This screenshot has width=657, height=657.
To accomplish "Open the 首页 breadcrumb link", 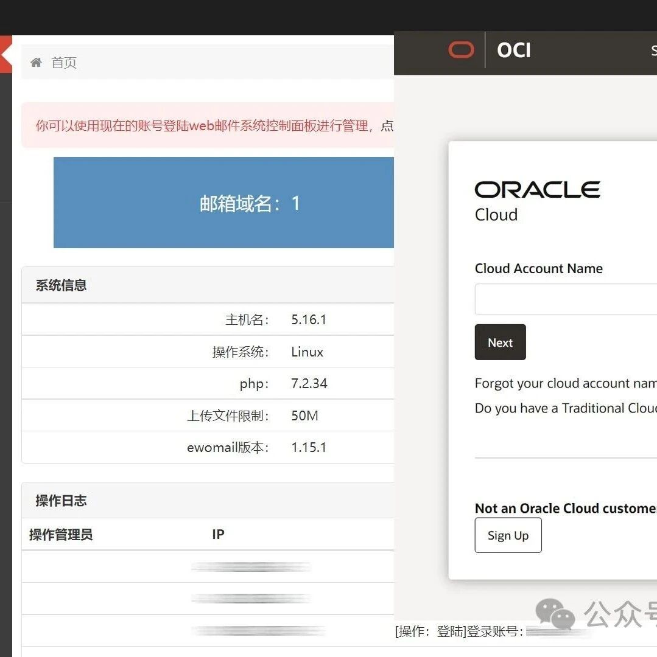I will pos(64,63).
